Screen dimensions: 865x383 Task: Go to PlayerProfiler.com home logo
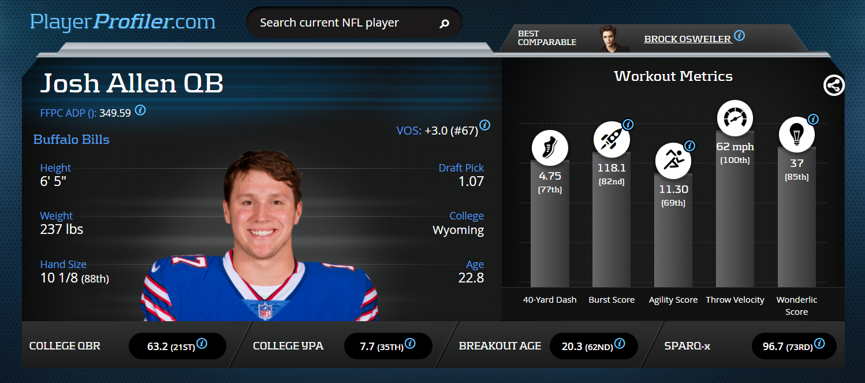click(122, 22)
